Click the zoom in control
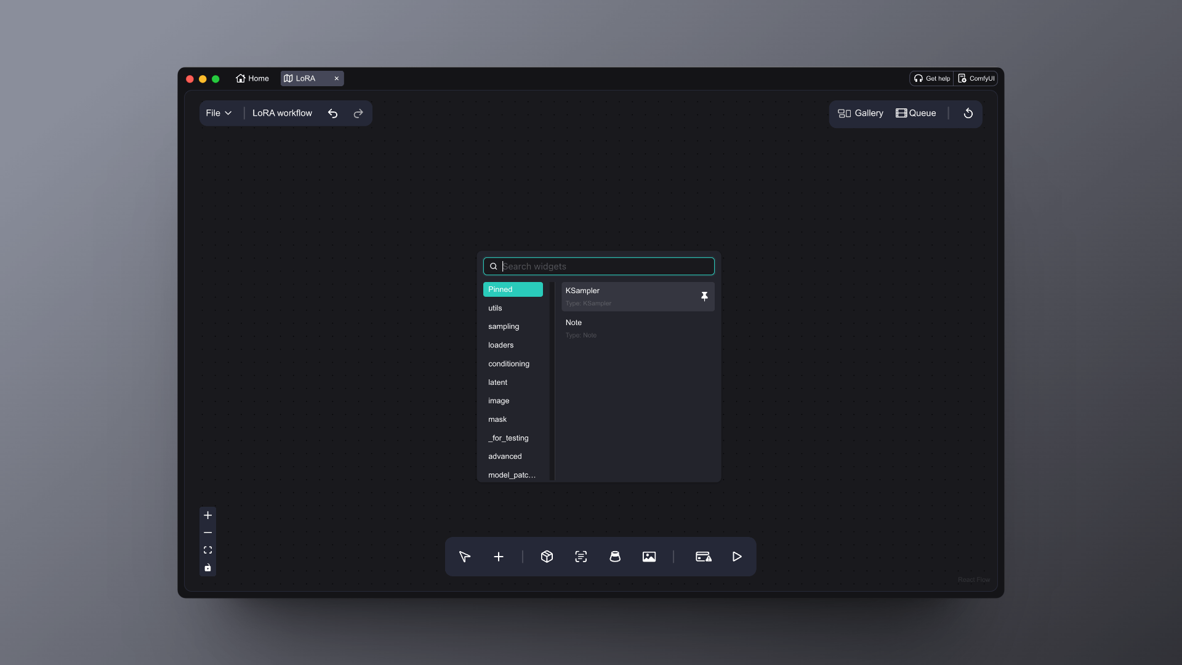The height and width of the screenshot is (665, 1182). (207, 515)
